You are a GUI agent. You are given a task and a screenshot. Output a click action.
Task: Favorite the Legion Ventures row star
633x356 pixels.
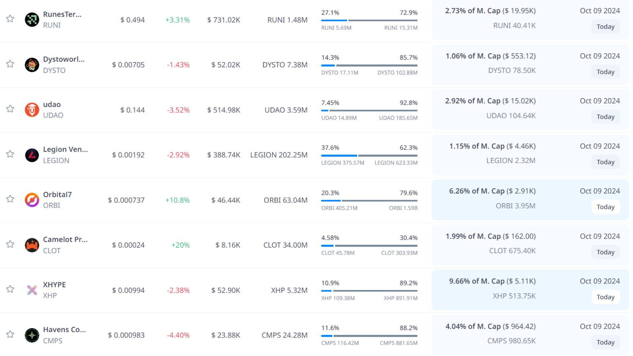pos(10,154)
